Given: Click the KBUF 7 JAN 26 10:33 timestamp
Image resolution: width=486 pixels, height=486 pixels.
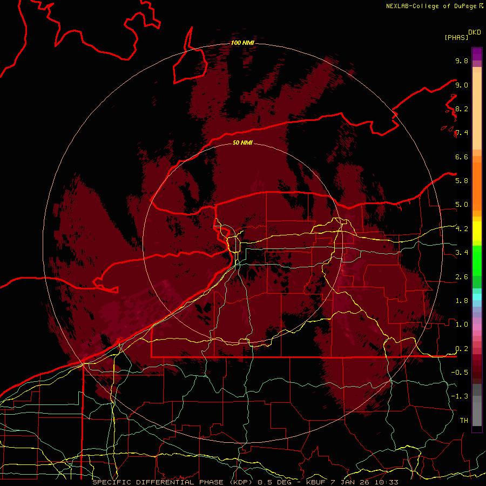Looking at the screenshot, I should 353,482.
